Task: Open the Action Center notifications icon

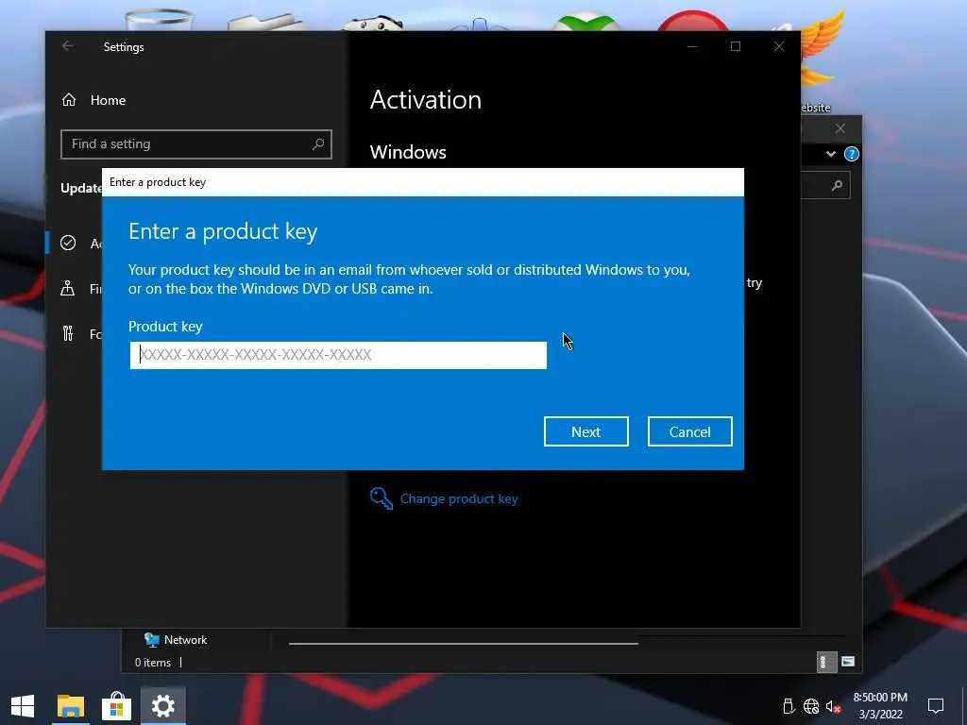Action: coord(936,706)
